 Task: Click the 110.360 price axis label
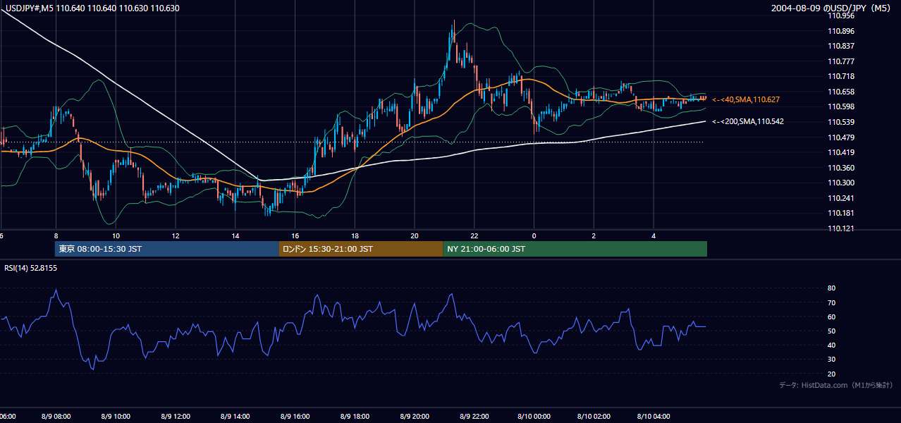coord(842,168)
